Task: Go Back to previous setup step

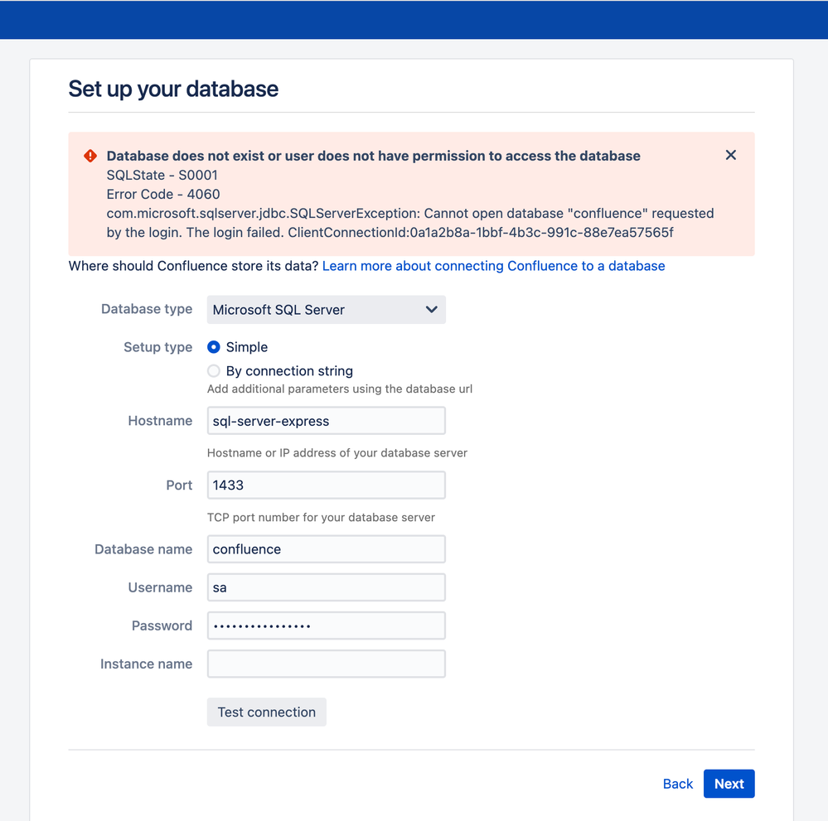Action: coord(677,784)
